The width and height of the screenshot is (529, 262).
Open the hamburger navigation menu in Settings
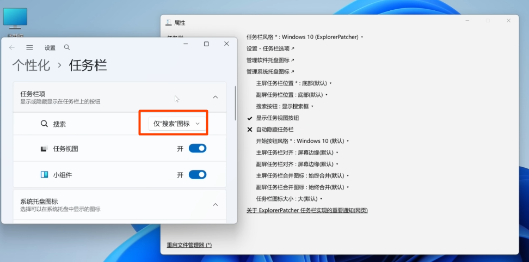(30, 47)
